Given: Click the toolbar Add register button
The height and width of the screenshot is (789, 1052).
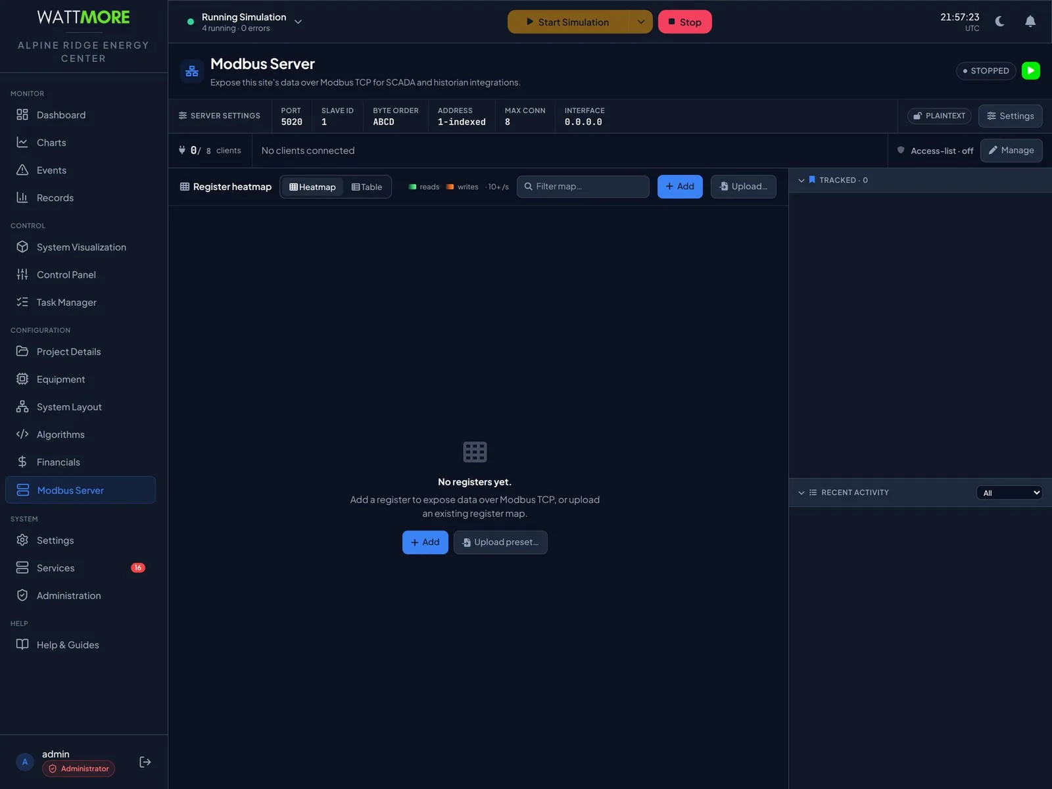Looking at the screenshot, I should [680, 187].
